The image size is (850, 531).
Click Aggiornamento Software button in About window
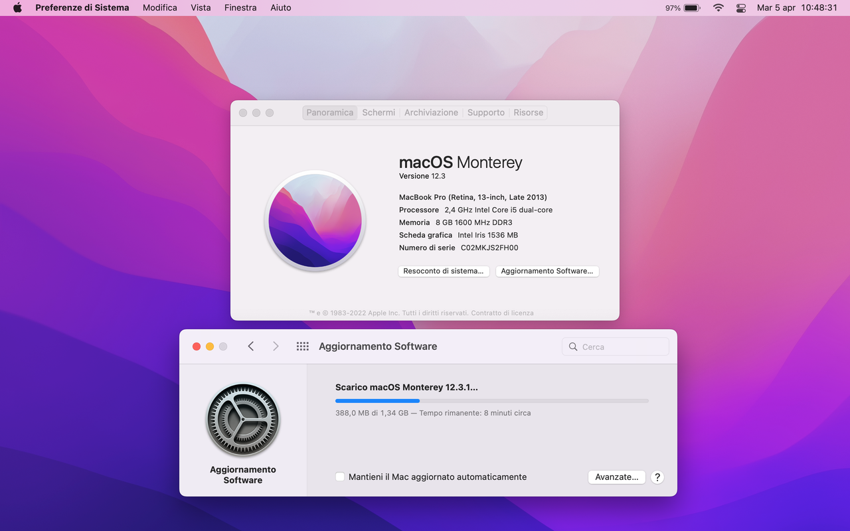tap(547, 271)
